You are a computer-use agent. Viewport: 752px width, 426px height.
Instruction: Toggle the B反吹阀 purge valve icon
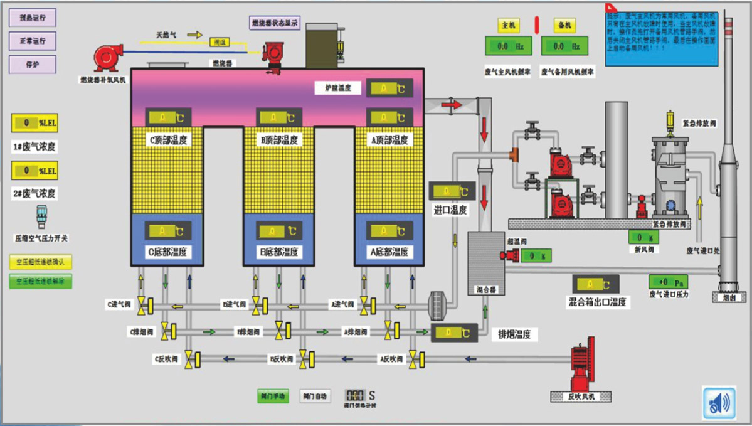[x=307, y=359]
